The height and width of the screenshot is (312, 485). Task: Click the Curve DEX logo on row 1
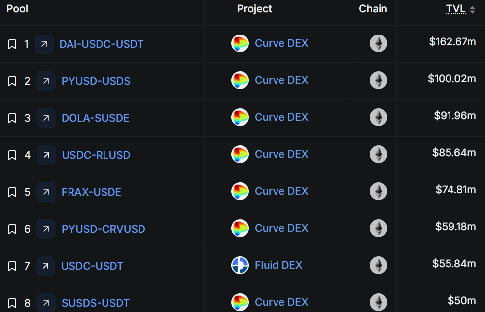240,43
